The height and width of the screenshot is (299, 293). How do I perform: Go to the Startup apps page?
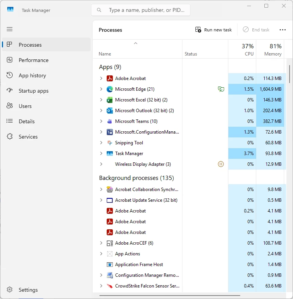click(x=46, y=91)
